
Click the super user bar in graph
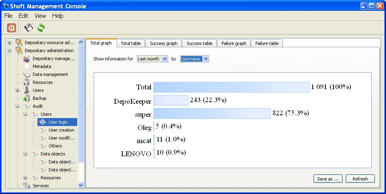tap(212, 114)
